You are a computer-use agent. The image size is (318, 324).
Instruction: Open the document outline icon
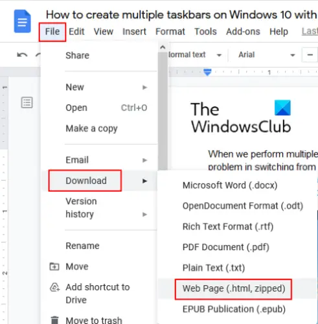pos(27,102)
